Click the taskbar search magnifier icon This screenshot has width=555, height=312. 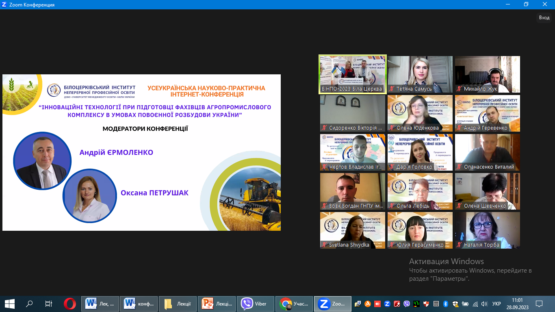[x=29, y=303]
